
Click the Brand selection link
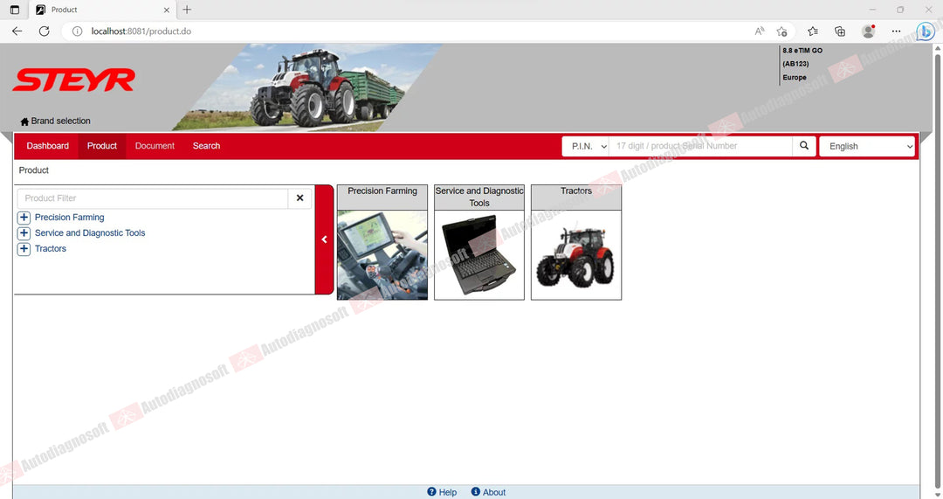(61, 121)
